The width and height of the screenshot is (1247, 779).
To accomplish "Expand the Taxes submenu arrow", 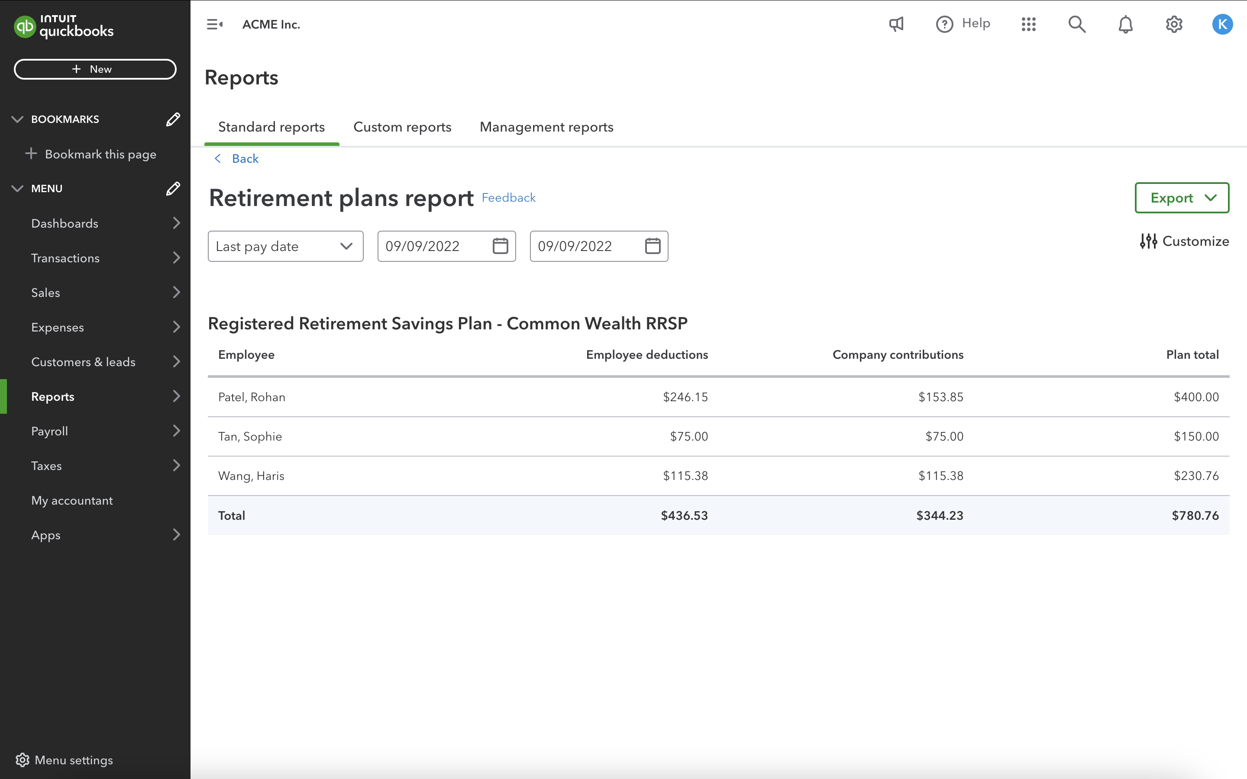I will 176,465.
